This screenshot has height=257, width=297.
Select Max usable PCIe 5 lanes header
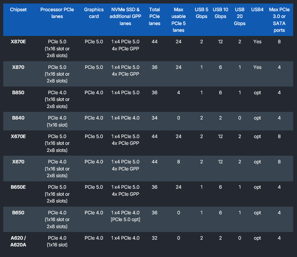tap(179, 20)
